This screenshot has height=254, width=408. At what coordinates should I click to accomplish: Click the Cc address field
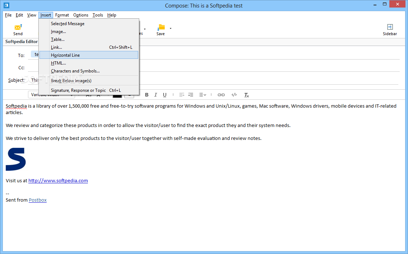214,68
